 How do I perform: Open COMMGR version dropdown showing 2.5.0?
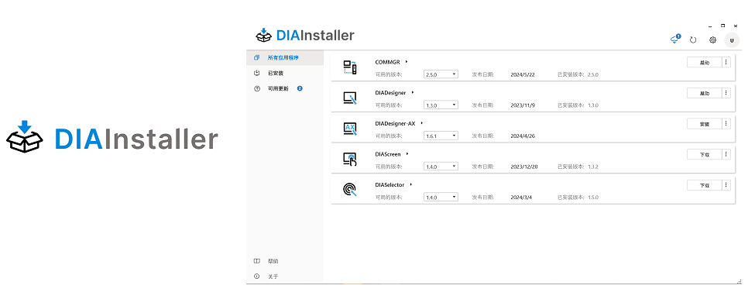441,74
